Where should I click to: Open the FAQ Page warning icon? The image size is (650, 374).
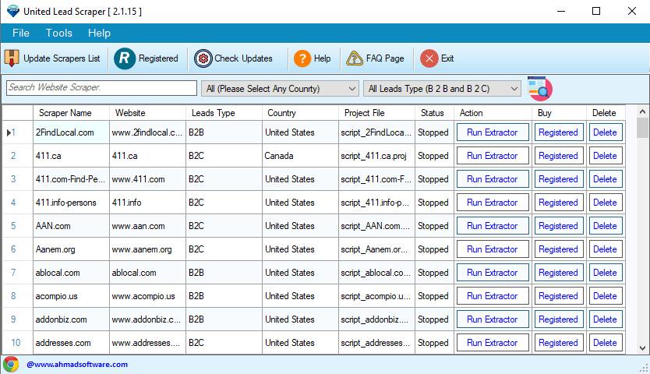click(x=355, y=58)
